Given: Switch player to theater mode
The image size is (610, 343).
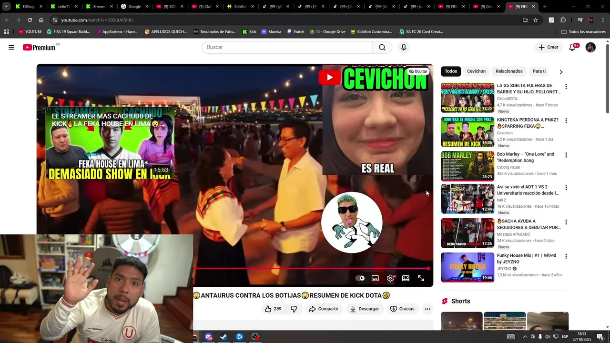Looking at the screenshot, I should [x=406, y=278].
